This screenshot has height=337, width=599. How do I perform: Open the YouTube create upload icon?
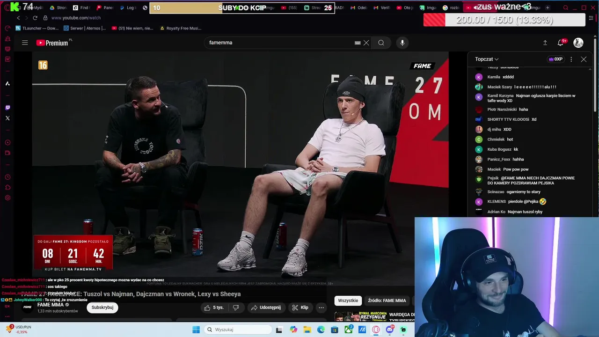[545, 43]
